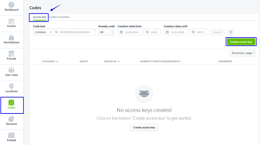Viewport: 260px width, 145px height.
Task: Sort by the Access Keys column header
Action: coord(50,61)
